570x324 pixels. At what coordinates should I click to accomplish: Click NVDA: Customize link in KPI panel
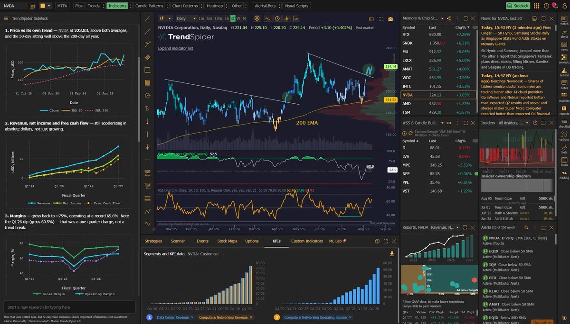204,254
